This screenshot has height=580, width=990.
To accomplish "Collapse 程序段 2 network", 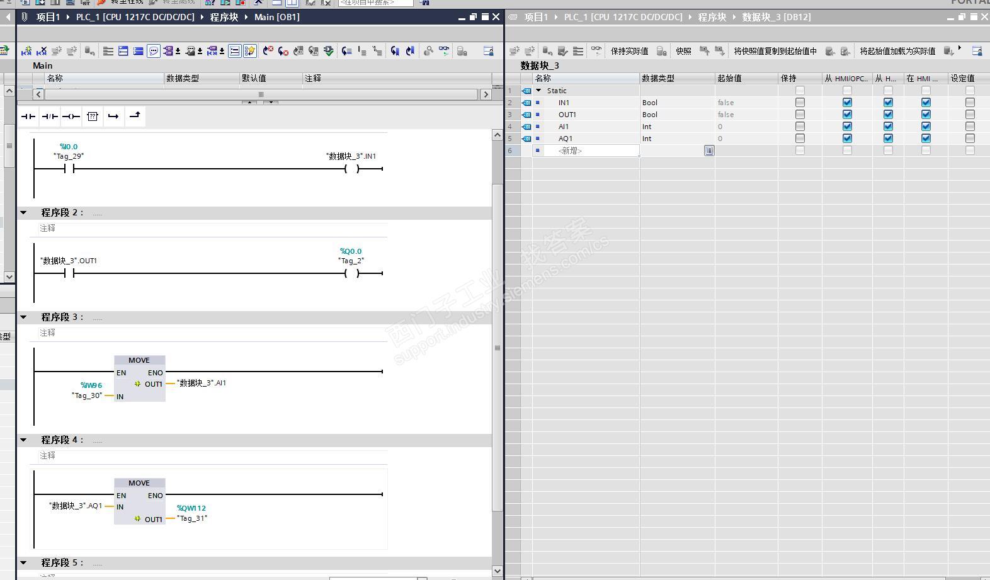I will [23, 213].
